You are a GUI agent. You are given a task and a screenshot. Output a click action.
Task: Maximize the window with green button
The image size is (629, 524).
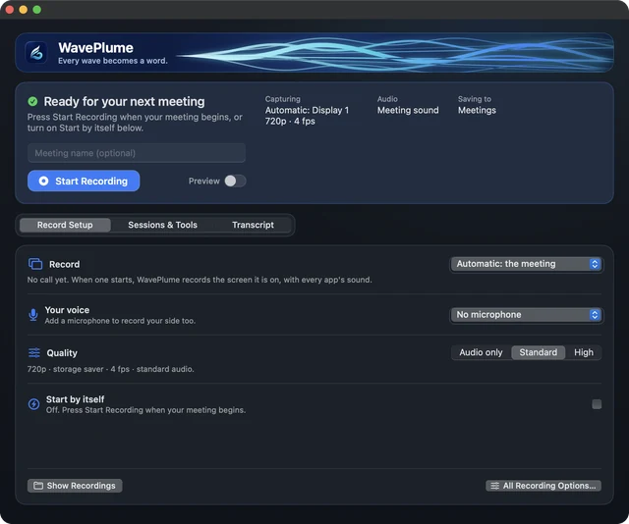[x=37, y=10]
